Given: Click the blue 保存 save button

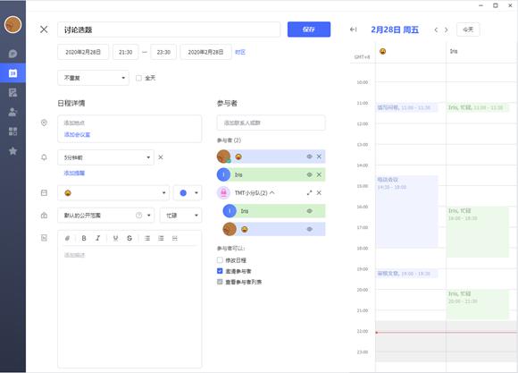Looking at the screenshot, I should [309, 30].
